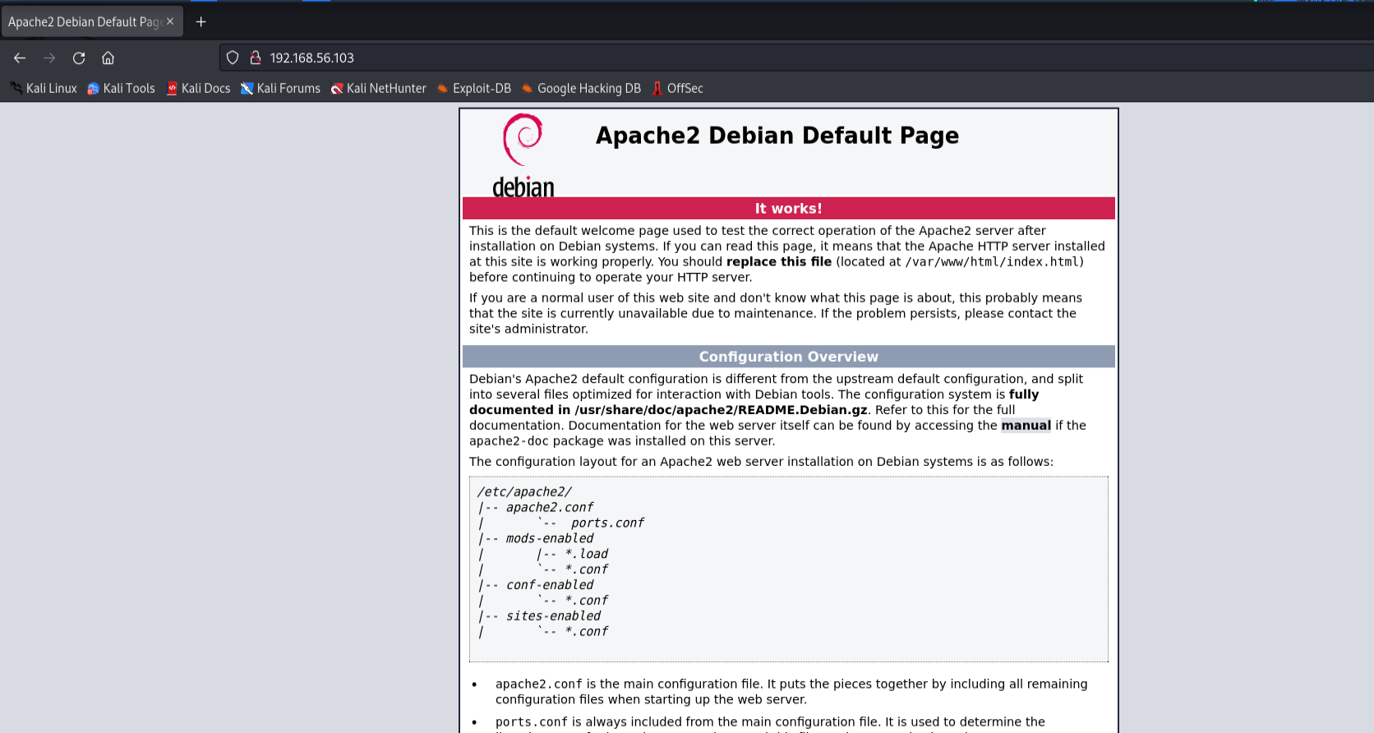This screenshot has width=1374, height=733.
Task: Open the Kali Tools bookmark
Action: [121, 89]
